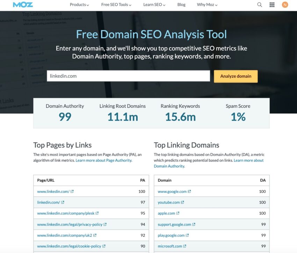Screen dimensions: 297x253
Task: Click external link icon beside apple.com
Action: pos(178,213)
